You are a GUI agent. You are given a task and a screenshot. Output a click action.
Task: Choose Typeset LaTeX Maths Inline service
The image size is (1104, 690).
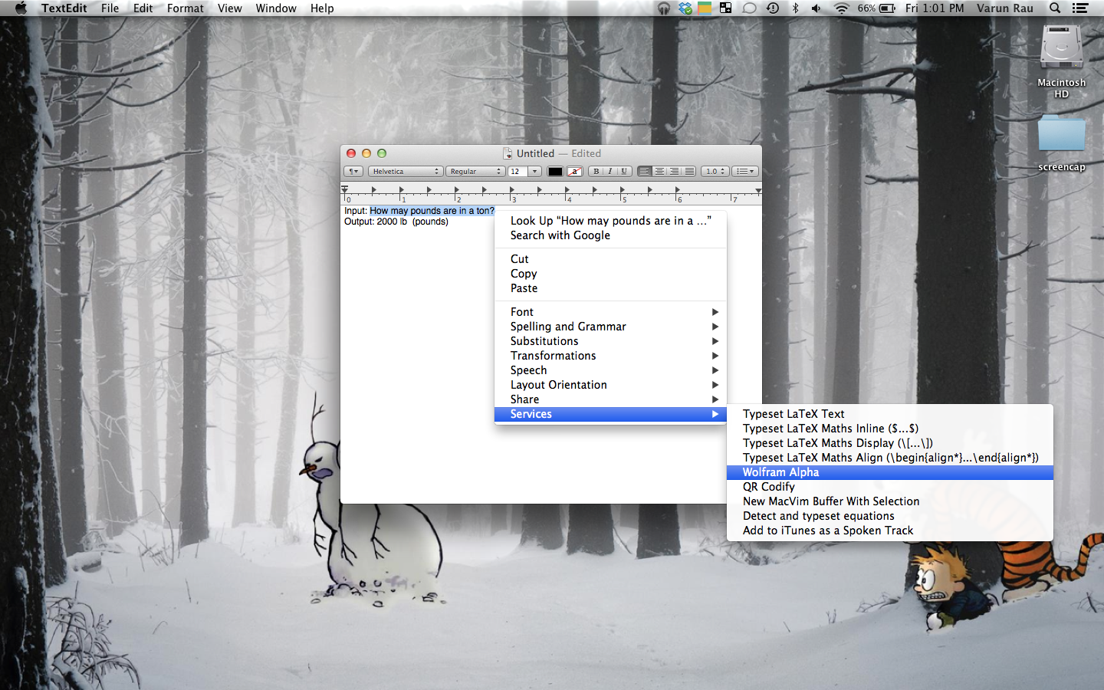tap(889, 429)
